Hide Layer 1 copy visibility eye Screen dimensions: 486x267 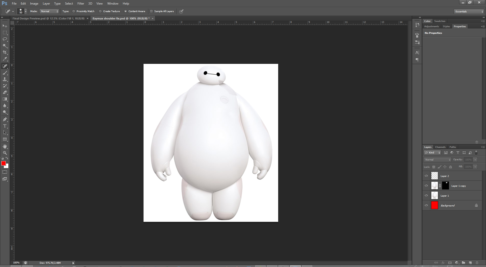(426, 186)
